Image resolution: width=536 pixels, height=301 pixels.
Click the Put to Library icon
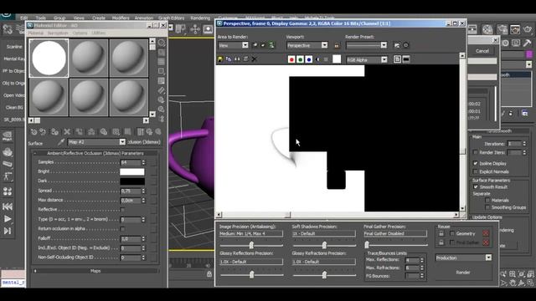pos(104,132)
